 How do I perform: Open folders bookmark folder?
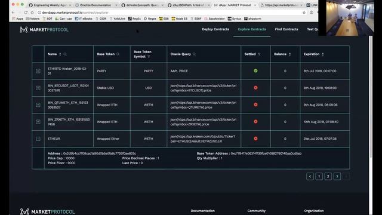33,19
